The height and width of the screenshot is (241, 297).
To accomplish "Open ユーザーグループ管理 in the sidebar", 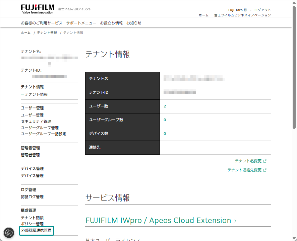I will coord(40,128).
